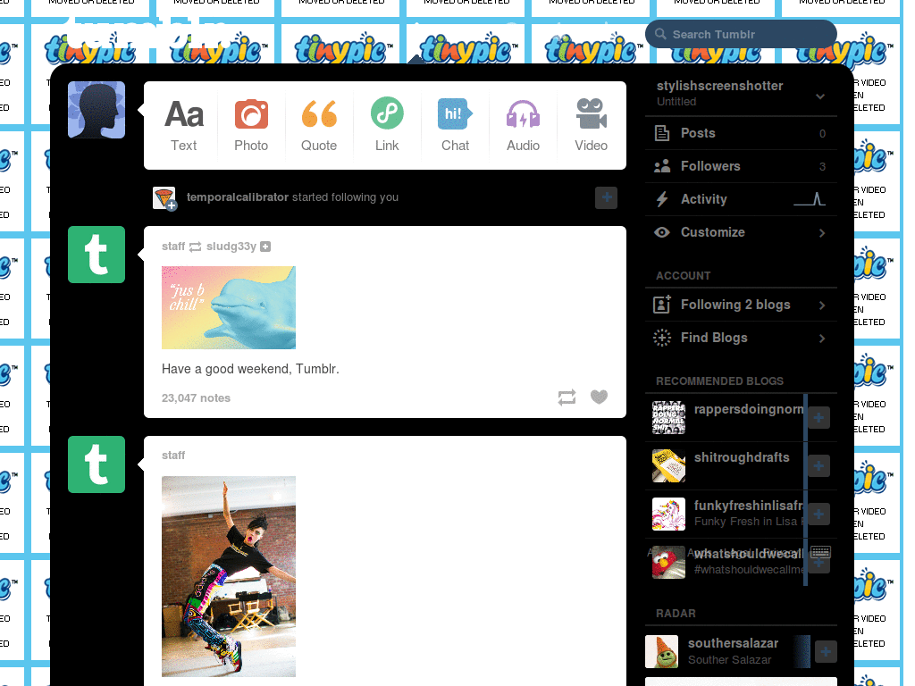Create a new Photo post
915x686 pixels.
point(251,125)
